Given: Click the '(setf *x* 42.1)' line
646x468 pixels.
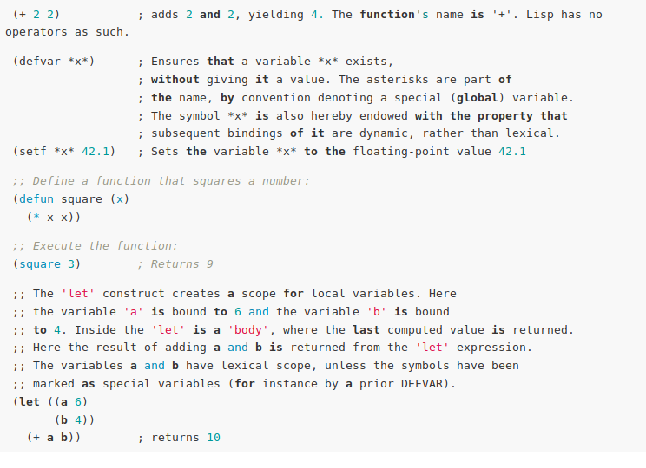Looking at the screenshot, I should [x=64, y=152].
